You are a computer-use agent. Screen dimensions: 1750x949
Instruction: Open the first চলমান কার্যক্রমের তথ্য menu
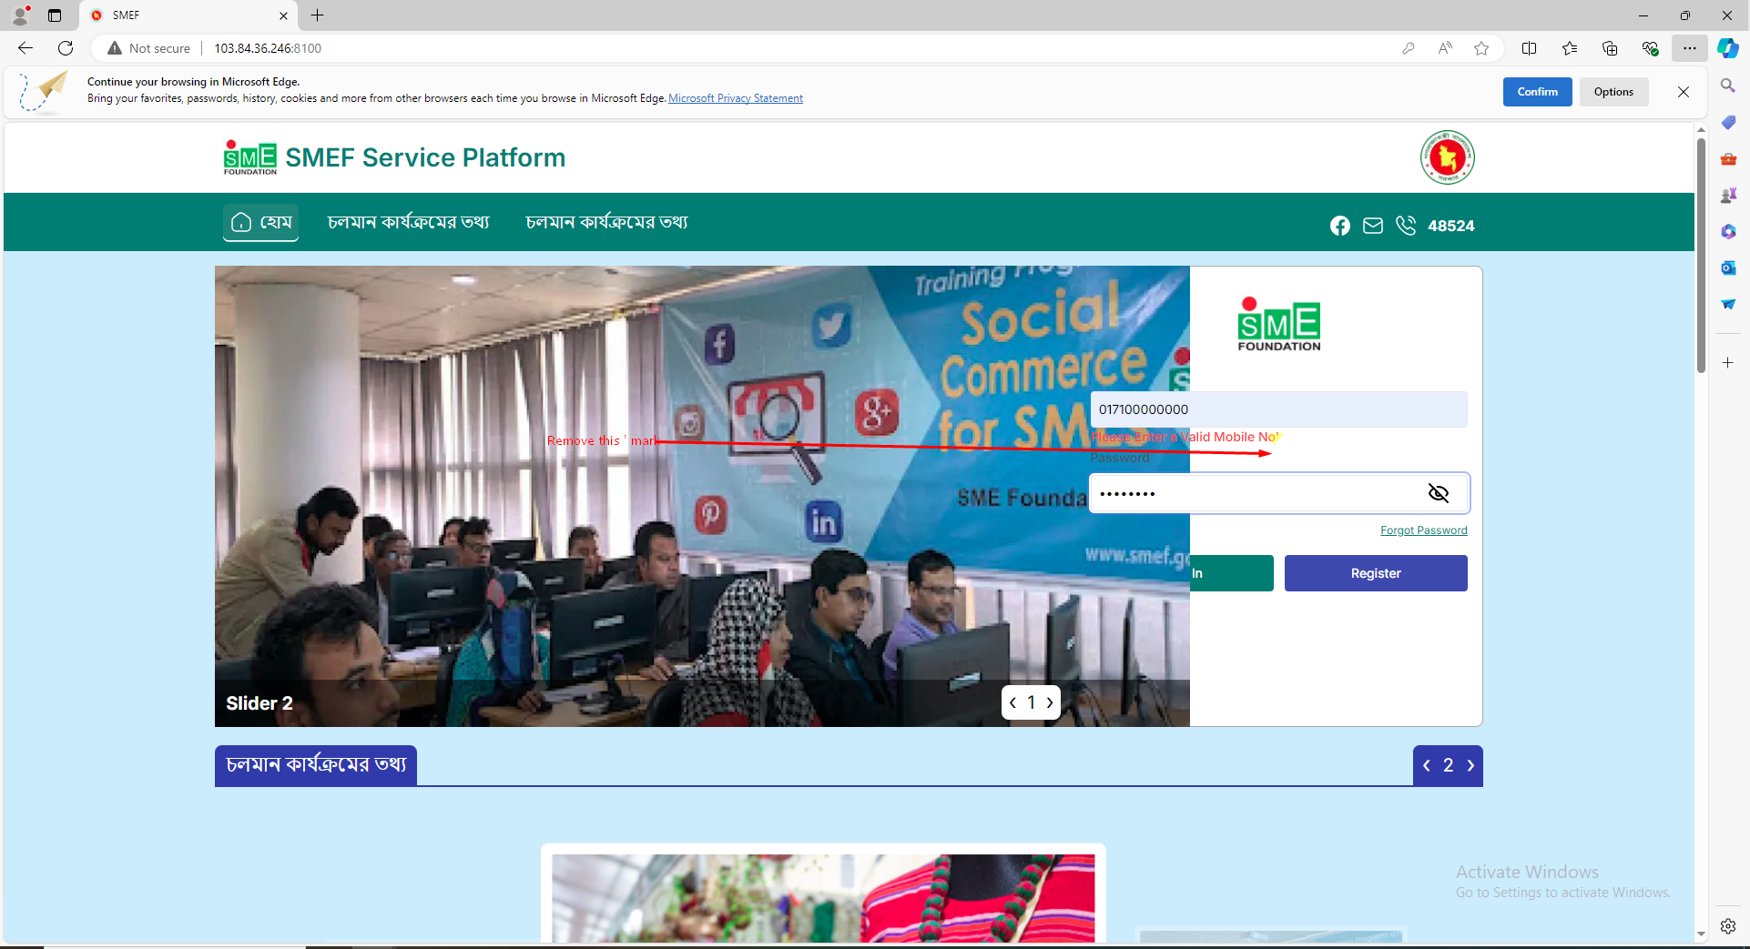pos(409,222)
